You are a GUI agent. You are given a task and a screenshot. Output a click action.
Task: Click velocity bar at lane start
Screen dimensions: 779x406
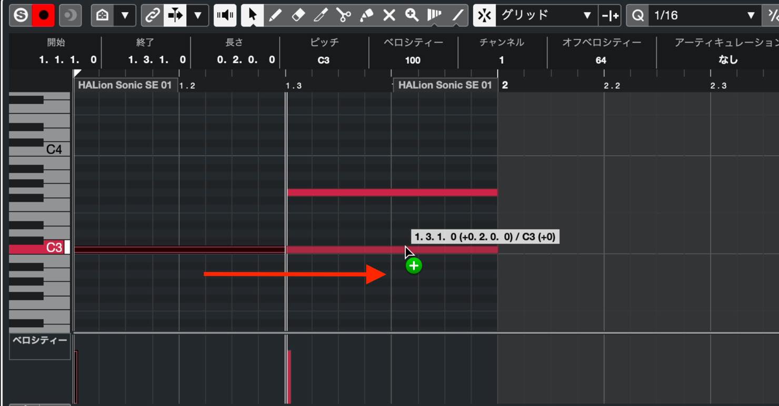click(76, 377)
